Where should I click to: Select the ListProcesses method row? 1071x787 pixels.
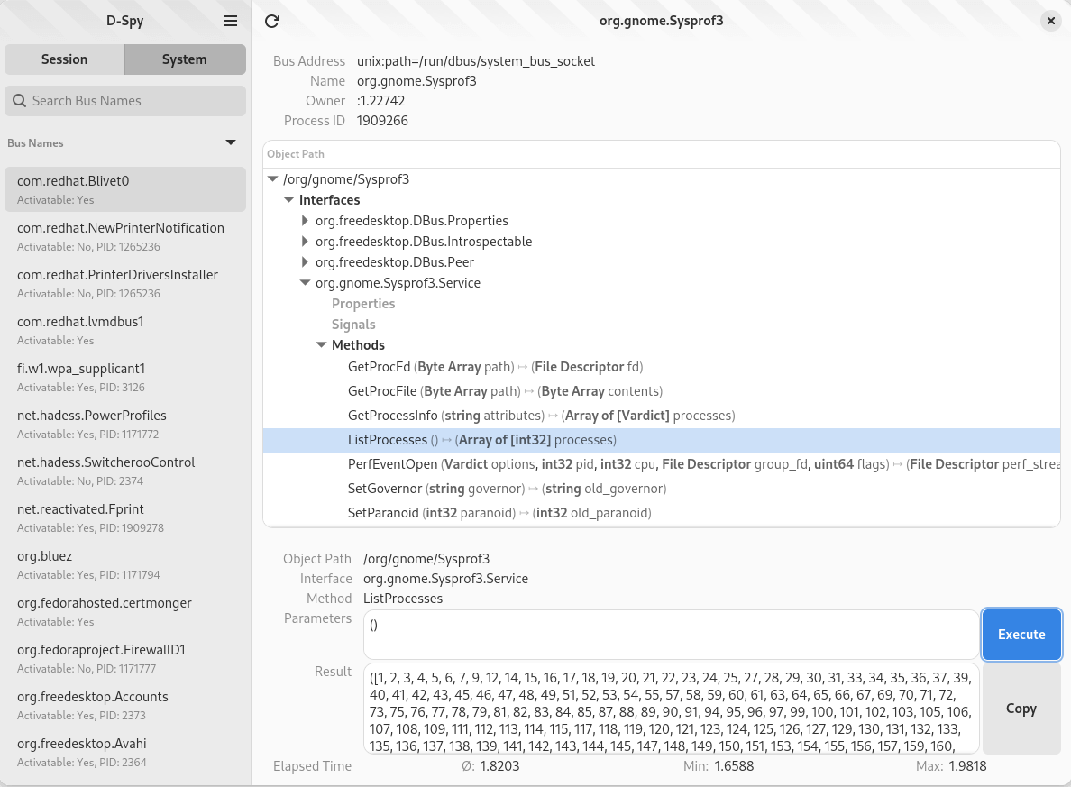pos(661,440)
